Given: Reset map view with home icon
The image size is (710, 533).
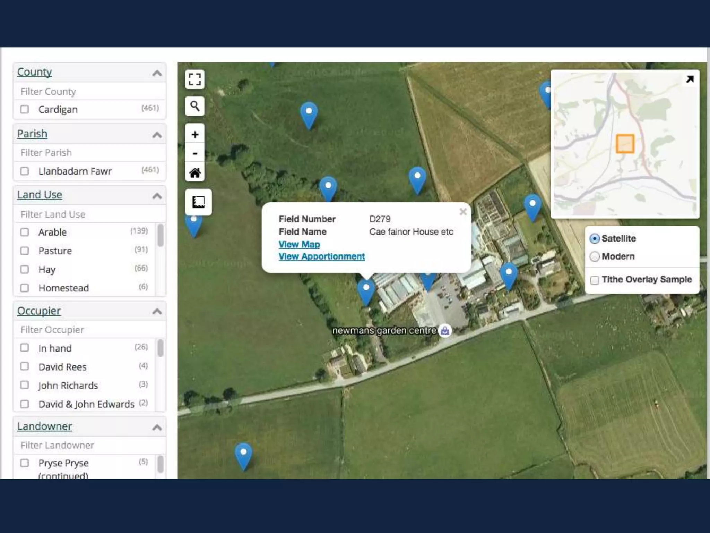Looking at the screenshot, I should [x=195, y=172].
